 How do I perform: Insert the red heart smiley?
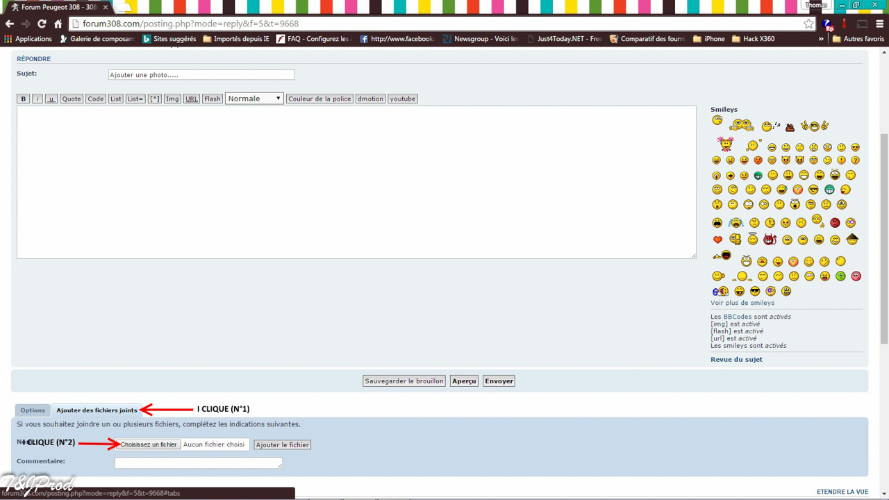(x=717, y=240)
